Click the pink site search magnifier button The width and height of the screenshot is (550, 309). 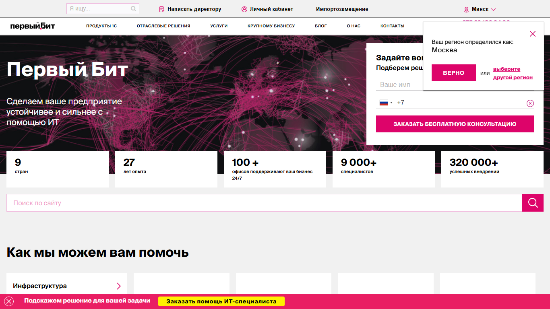(x=533, y=203)
